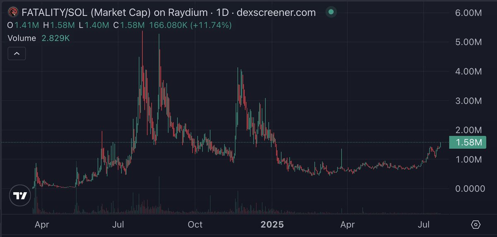
Task: Click the open value O1.41M
Action: click(23, 26)
